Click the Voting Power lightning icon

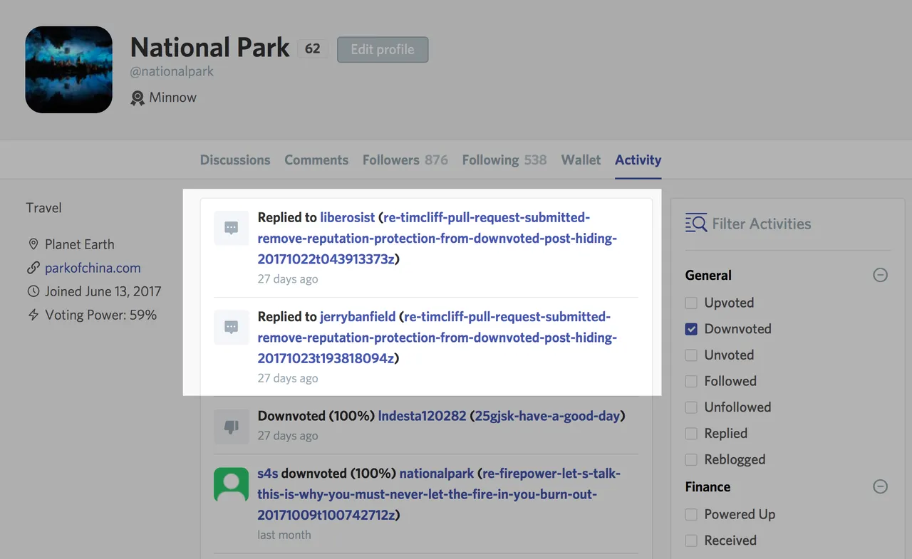pos(33,315)
